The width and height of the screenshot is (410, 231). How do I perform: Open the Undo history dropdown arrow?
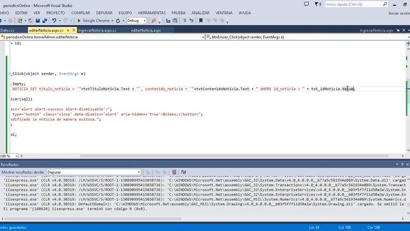click(x=60, y=21)
